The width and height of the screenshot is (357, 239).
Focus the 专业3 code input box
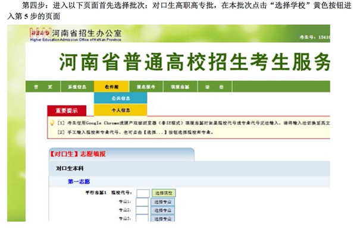(x=142, y=218)
